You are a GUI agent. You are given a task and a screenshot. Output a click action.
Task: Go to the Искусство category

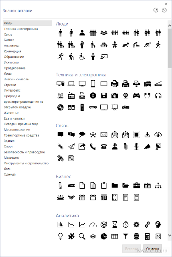point(11,63)
